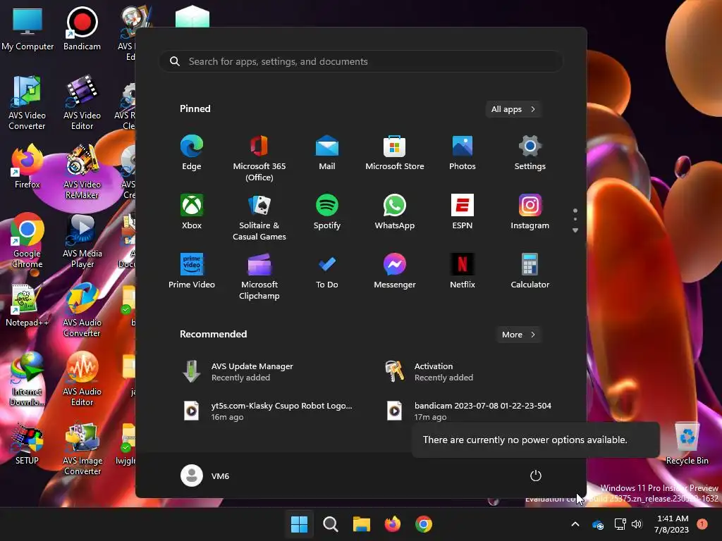
Task: Click the taskbar Search icon
Action: [x=330, y=524]
